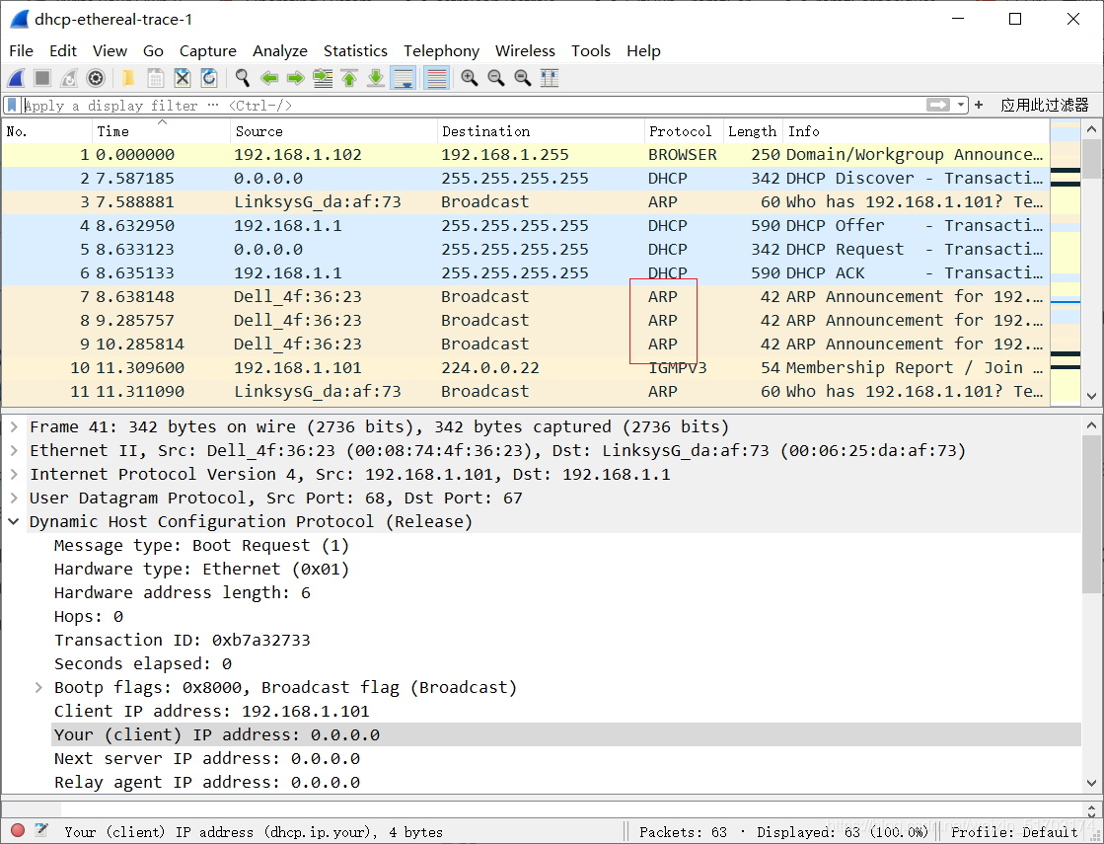The width and height of the screenshot is (1104, 844).
Task: Stop the running capture
Action: click(42, 78)
